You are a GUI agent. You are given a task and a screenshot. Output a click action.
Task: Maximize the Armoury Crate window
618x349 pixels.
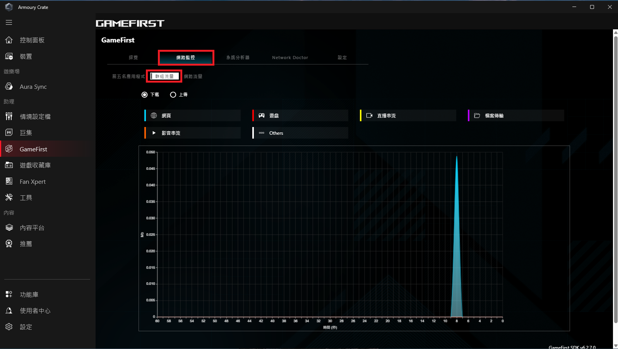(592, 7)
